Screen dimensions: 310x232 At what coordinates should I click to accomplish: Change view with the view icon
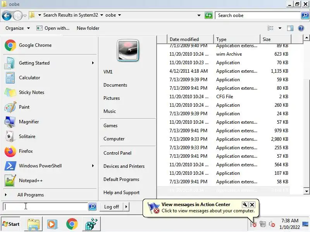point(270,28)
